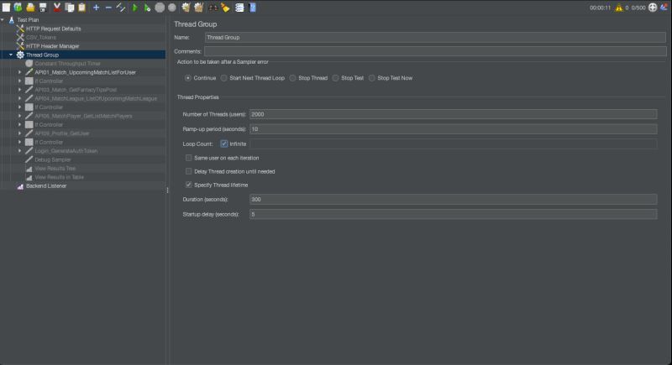Select Constant Throughput Timer in tree
Image resolution: width=672 pixels, height=365 pixels.
pyautogui.click(x=67, y=63)
